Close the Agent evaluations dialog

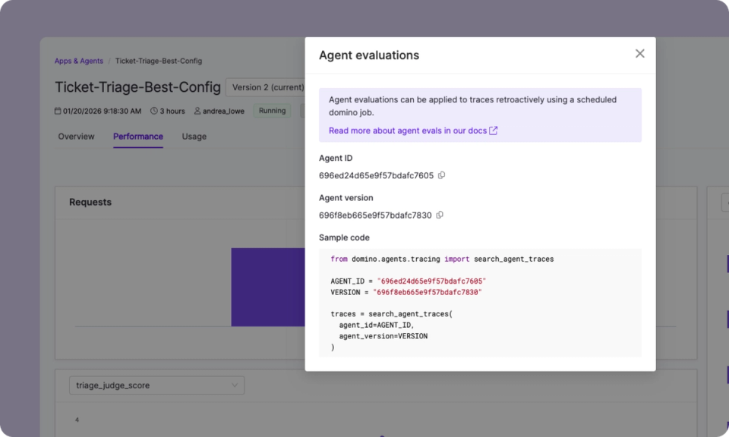(639, 54)
